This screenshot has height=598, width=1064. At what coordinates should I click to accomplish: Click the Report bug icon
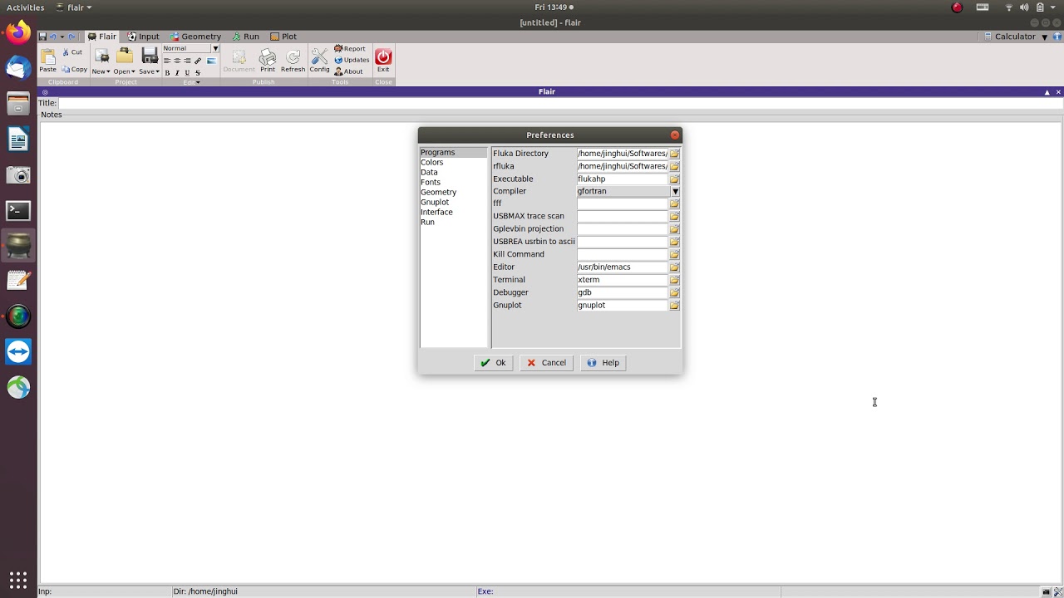[338, 49]
